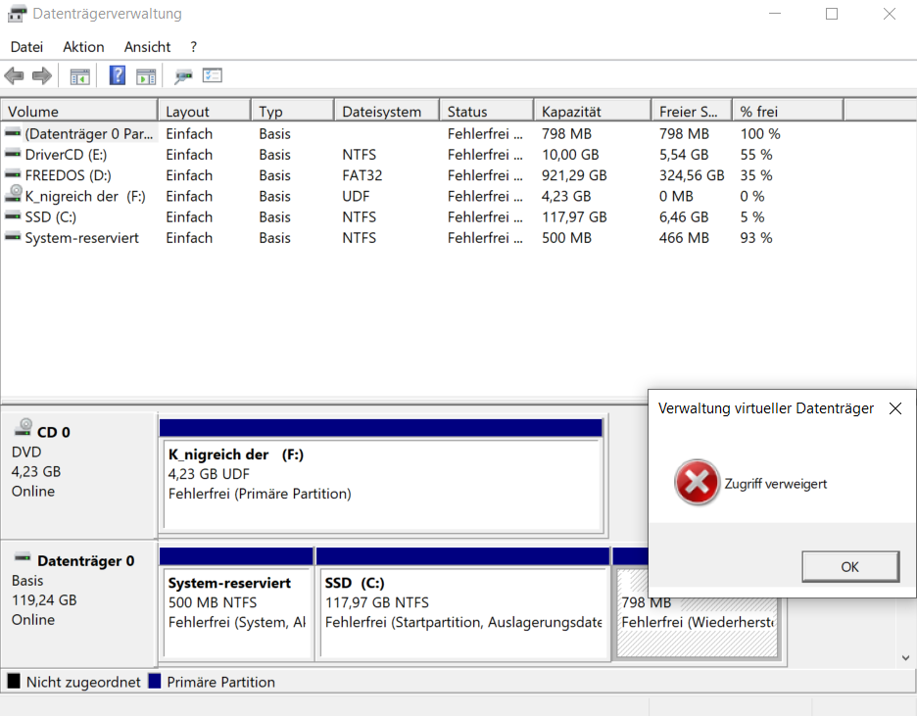The image size is (917, 716).
Task: Sort by the Layout column header
Action: [x=204, y=111]
